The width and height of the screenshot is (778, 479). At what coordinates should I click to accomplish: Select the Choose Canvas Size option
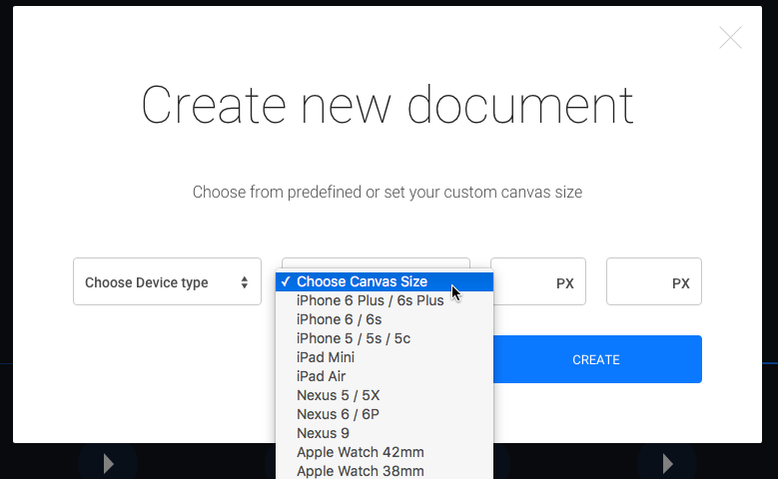coord(385,281)
